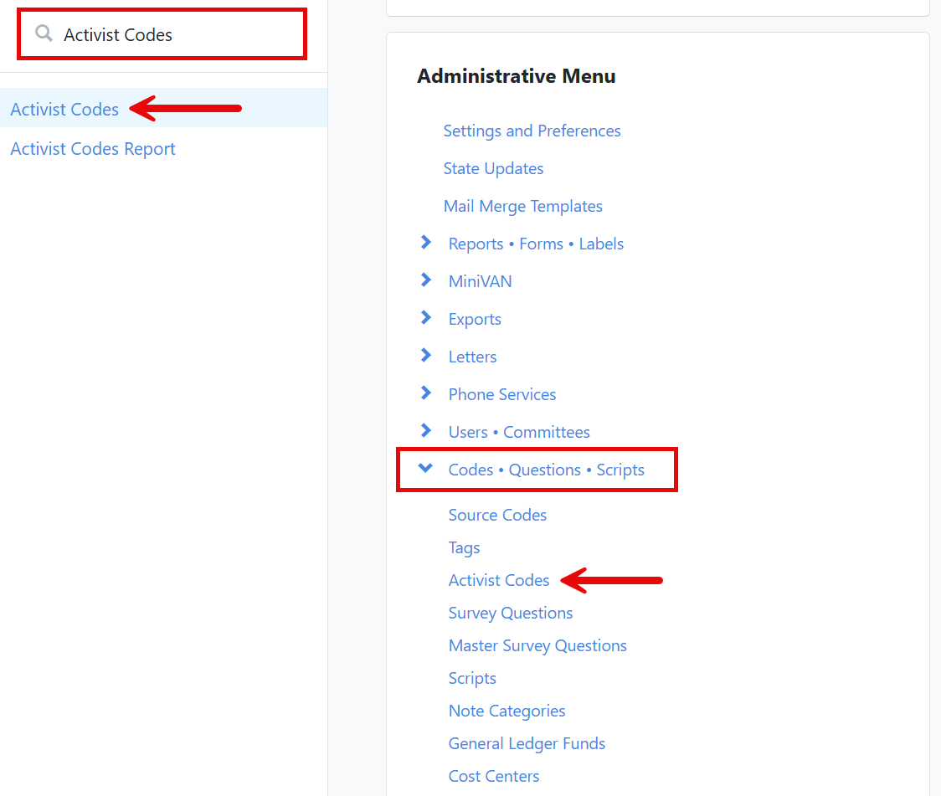The image size is (941, 796).
Task: Open Settings and Preferences
Action: click(532, 131)
